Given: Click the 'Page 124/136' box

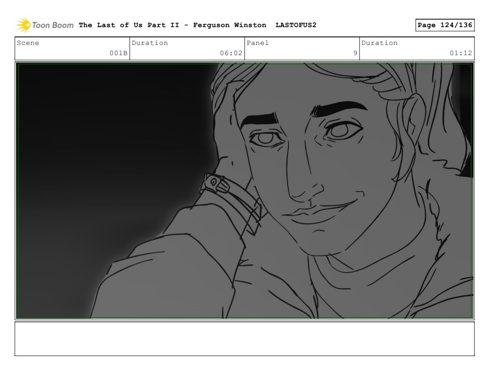Looking at the screenshot, I should [445, 25].
